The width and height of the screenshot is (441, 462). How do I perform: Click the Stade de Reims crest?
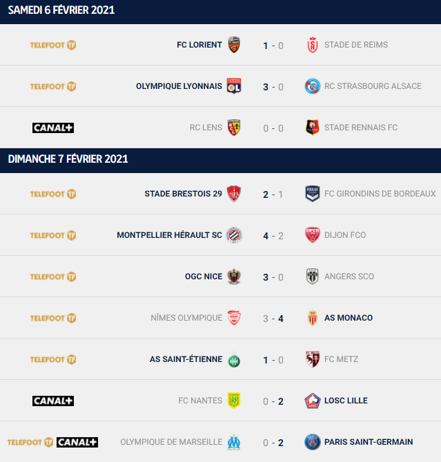point(313,45)
